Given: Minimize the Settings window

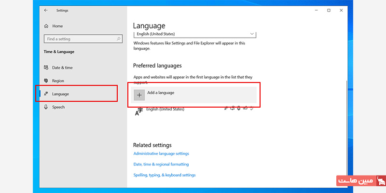Looking at the screenshot, I should click(x=317, y=10).
